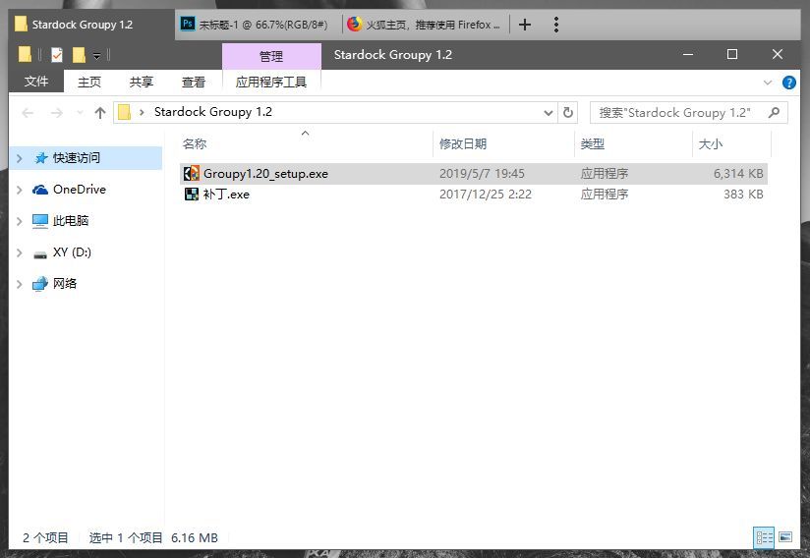Click the folder icon in the address bar

125,112
